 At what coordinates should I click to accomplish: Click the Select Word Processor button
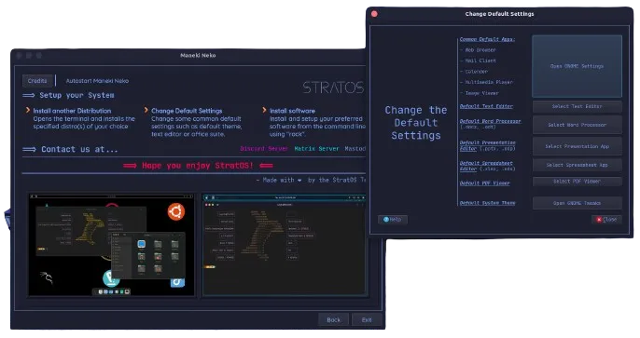click(x=577, y=125)
